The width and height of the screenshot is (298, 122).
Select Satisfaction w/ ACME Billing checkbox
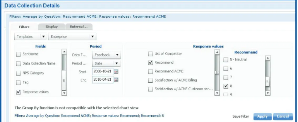[x=150, y=80]
